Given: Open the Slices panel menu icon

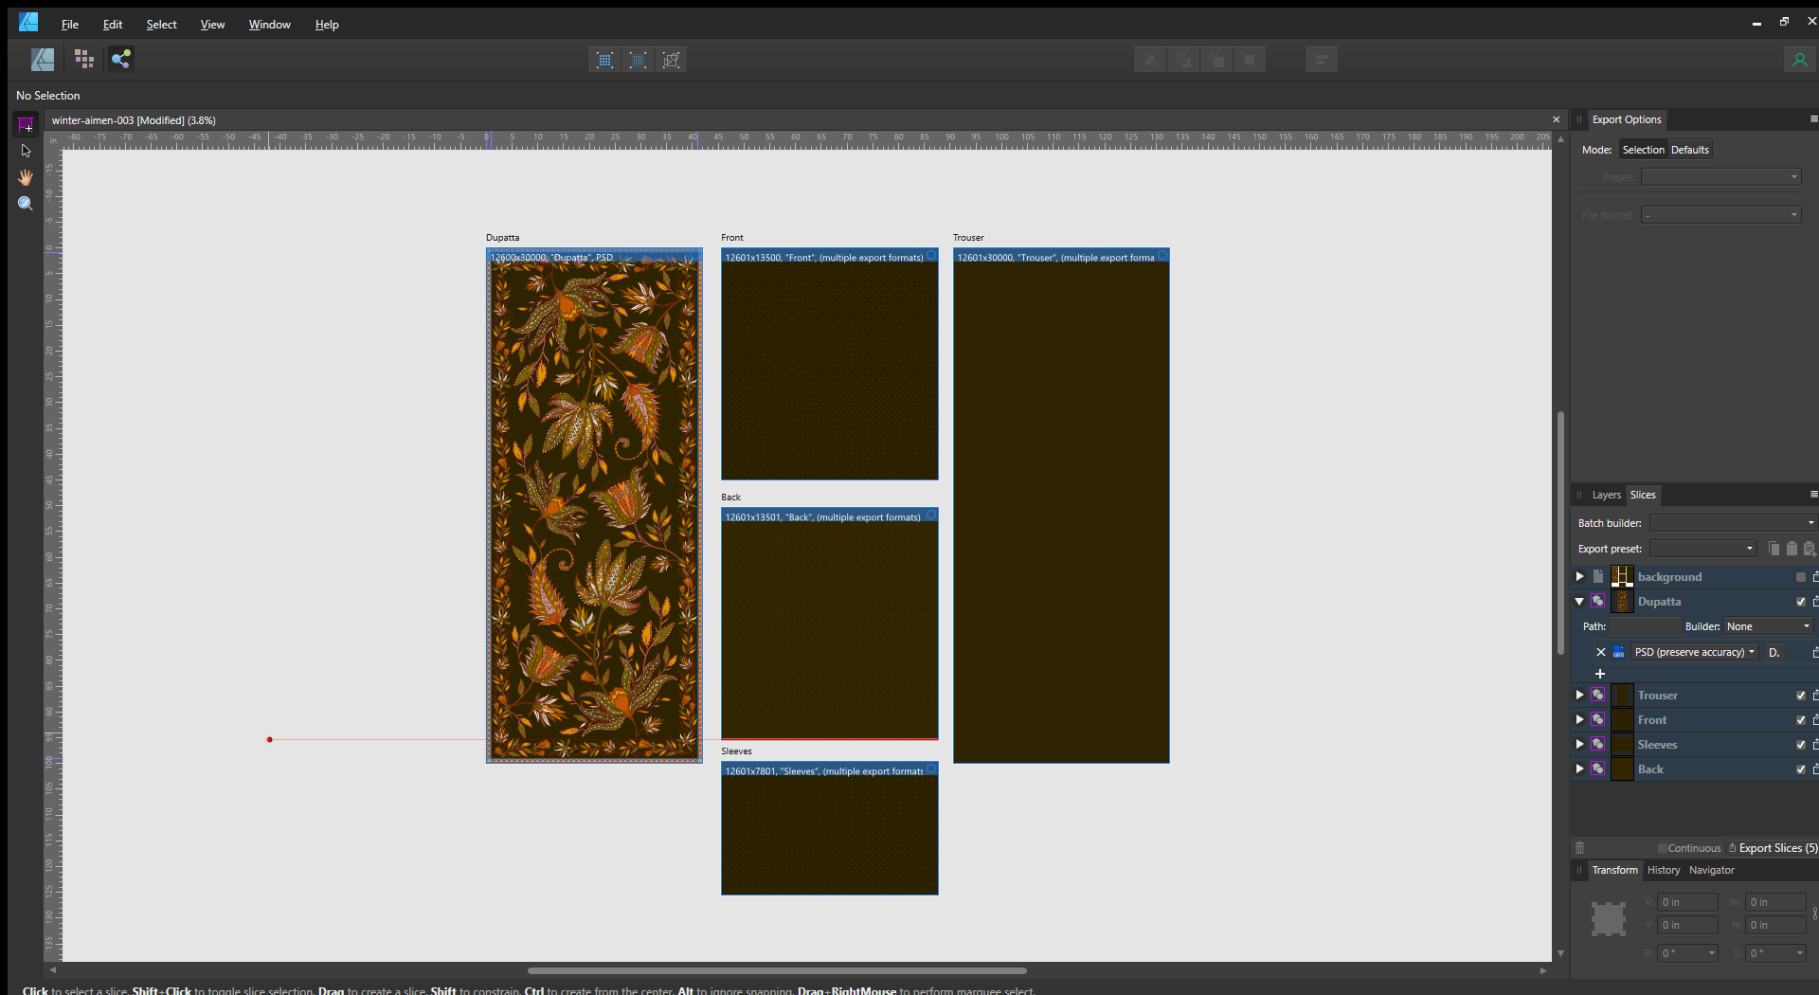Looking at the screenshot, I should pos(1814,495).
